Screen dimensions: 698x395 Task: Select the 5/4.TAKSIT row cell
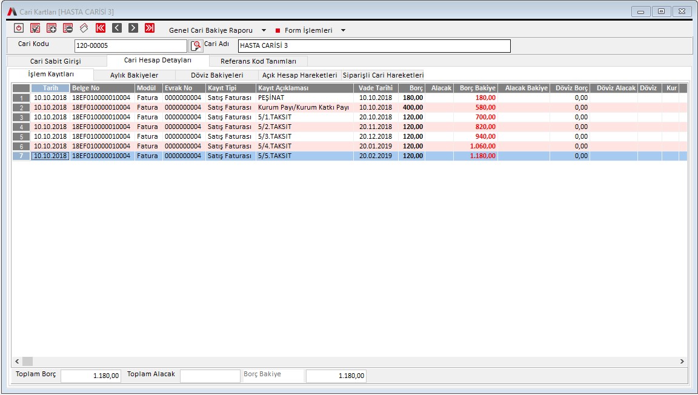click(305, 146)
